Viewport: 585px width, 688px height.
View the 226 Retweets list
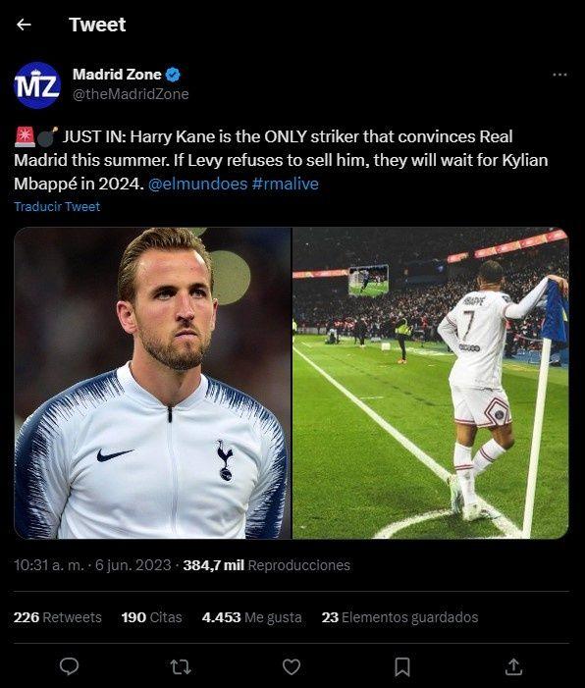pyautogui.click(x=58, y=617)
